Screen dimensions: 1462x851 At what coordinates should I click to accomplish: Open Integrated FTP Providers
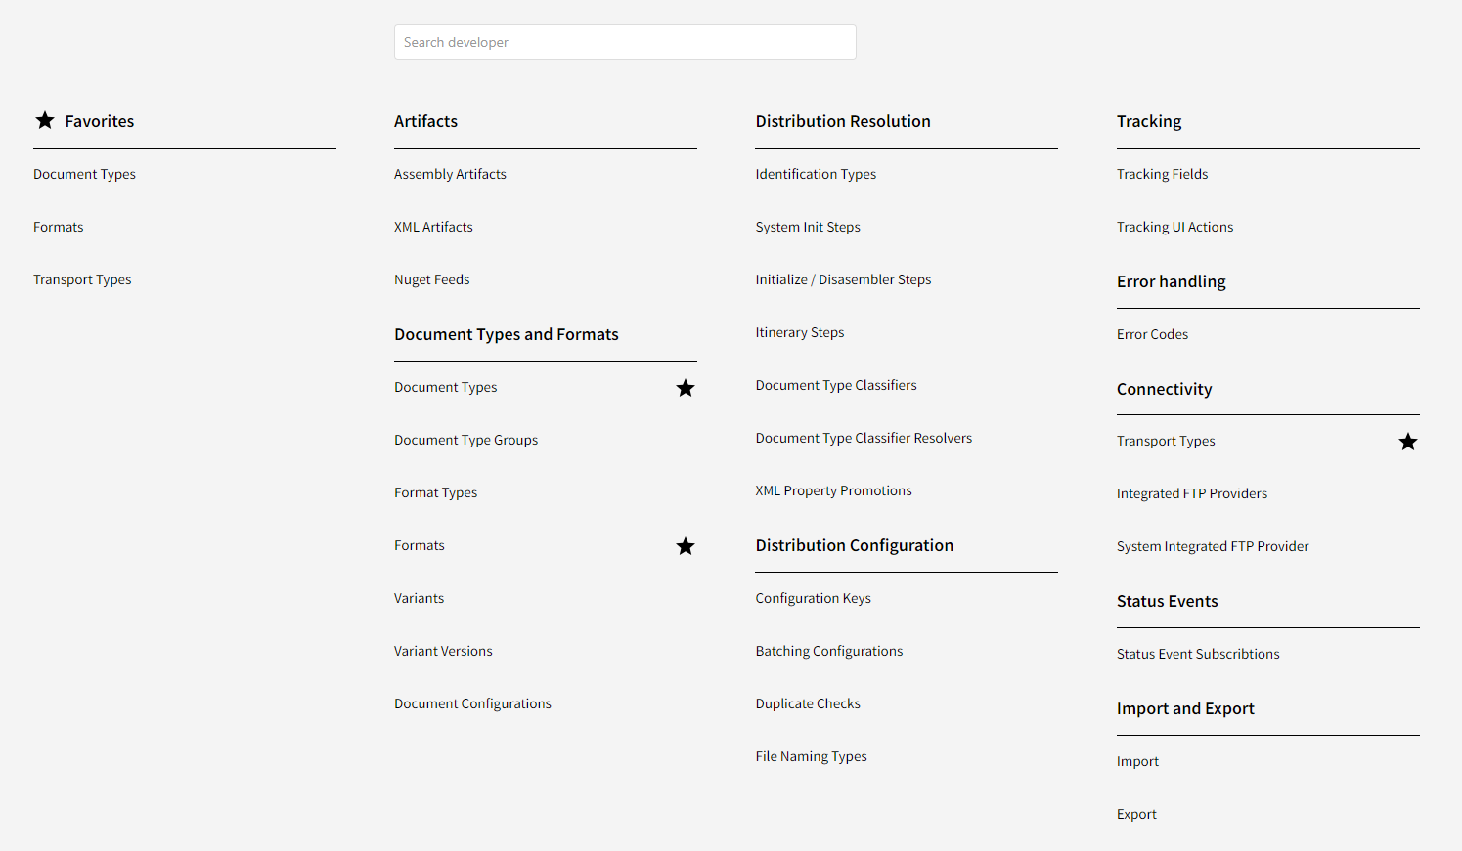click(x=1191, y=493)
